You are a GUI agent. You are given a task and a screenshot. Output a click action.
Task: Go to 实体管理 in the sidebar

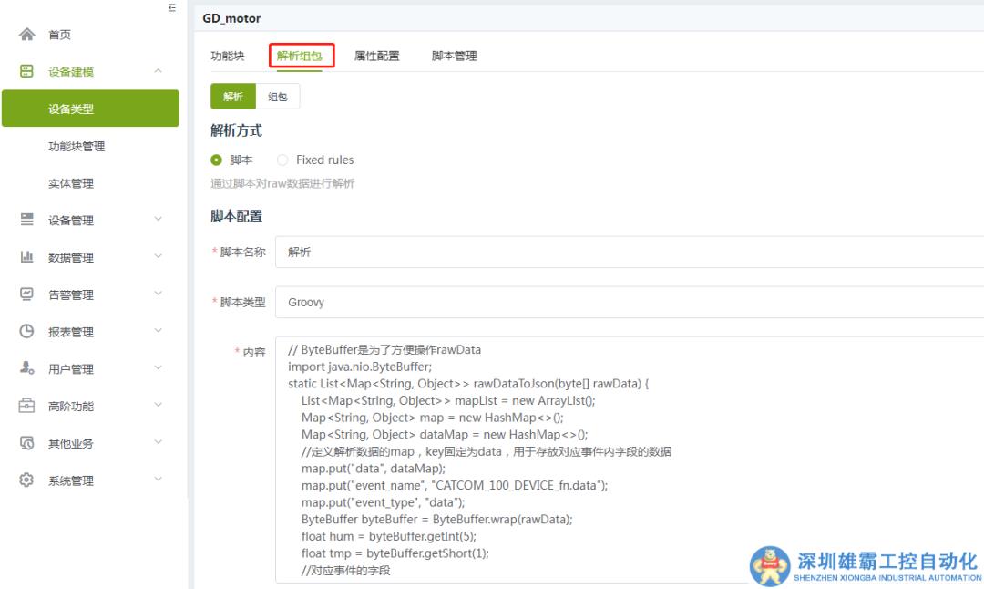coord(71,183)
